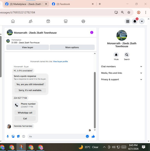Switch to the (3) Facebook tab
150x151 pixels.
pos(73,4)
